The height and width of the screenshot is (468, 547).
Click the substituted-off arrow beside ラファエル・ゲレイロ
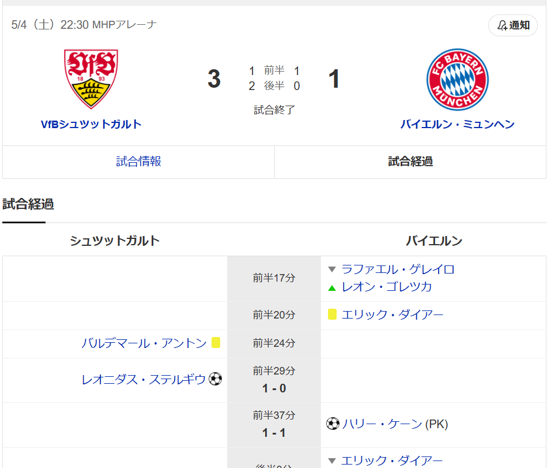point(332,269)
